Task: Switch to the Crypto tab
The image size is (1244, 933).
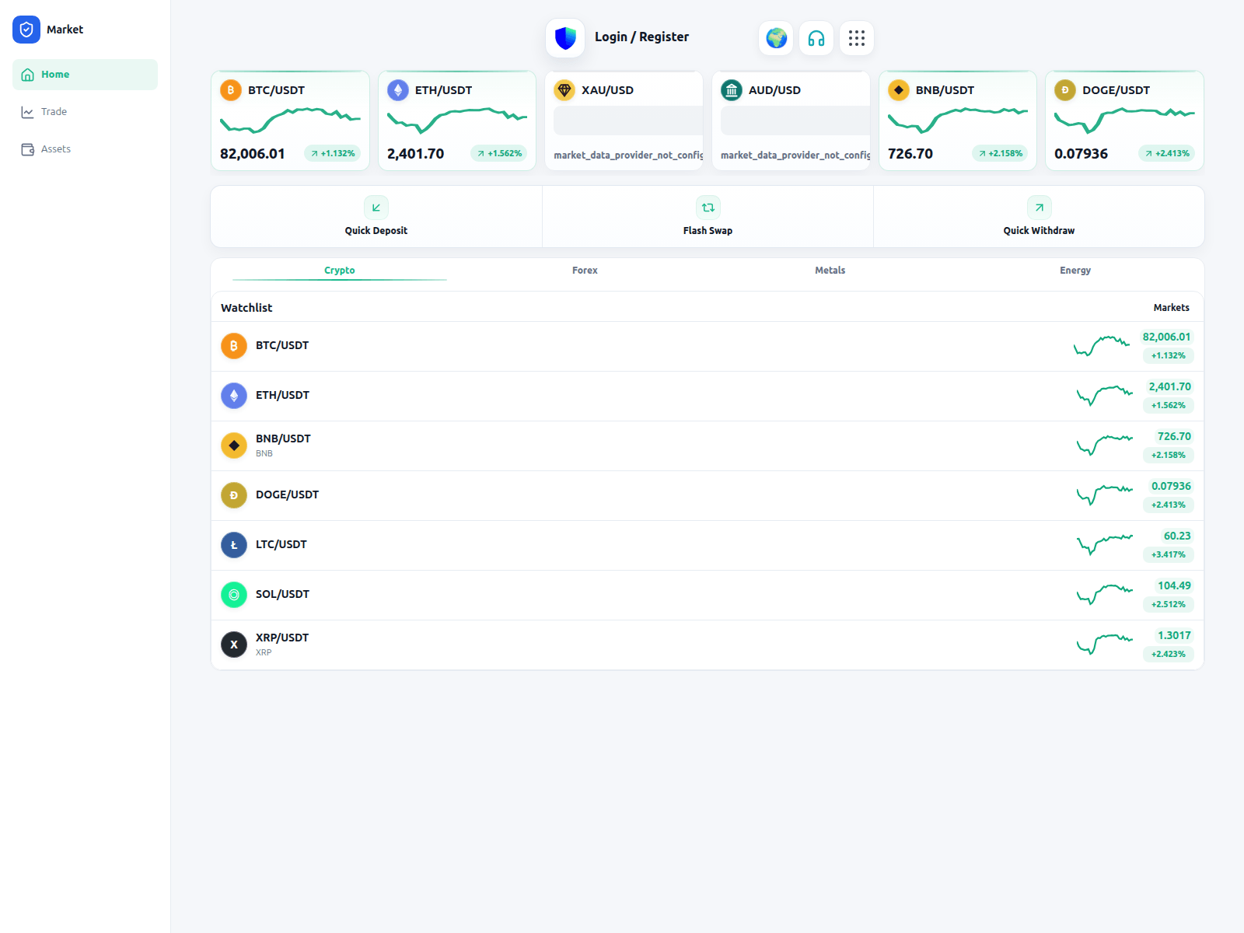Action: coord(340,271)
